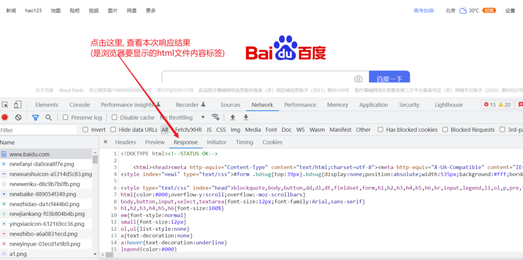The width and height of the screenshot is (523, 260).
Task: Enable Preserve log checkbox
Action: [66, 117]
